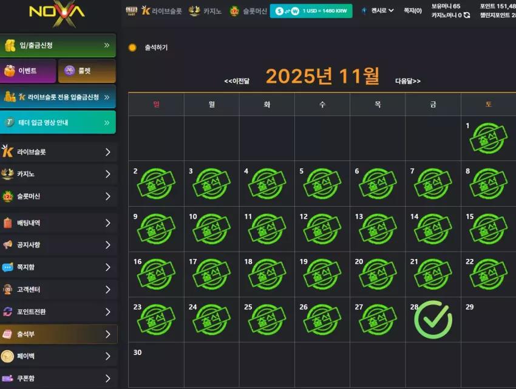Click the 보유머니 65 balance text
The height and width of the screenshot is (389, 516).
pos(446,6)
